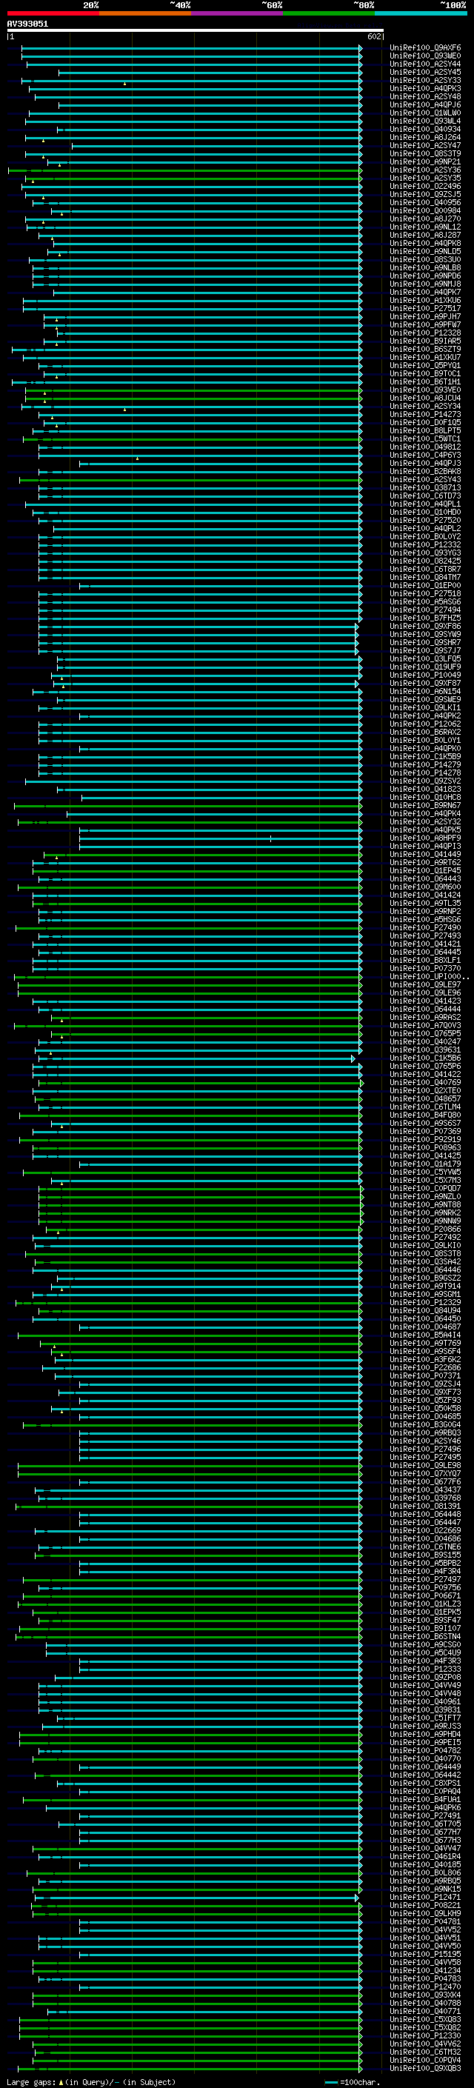Select hit label UniRef100_Q50K58
The image size is (474, 2088).
[x=424, y=1408]
